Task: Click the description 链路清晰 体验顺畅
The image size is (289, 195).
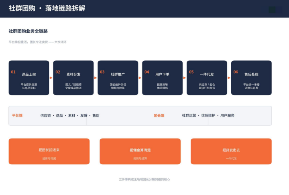Action: click(x=163, y=86)
